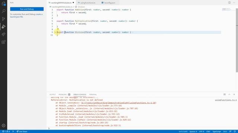
Task: Clear the debug console output
Action: [x=225, y=95]
